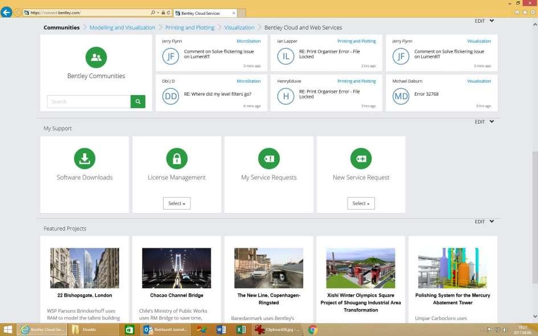Select the Modelling and Visualization tab
This screenshot has width=538, height=336.
click(x=122, y=27)
